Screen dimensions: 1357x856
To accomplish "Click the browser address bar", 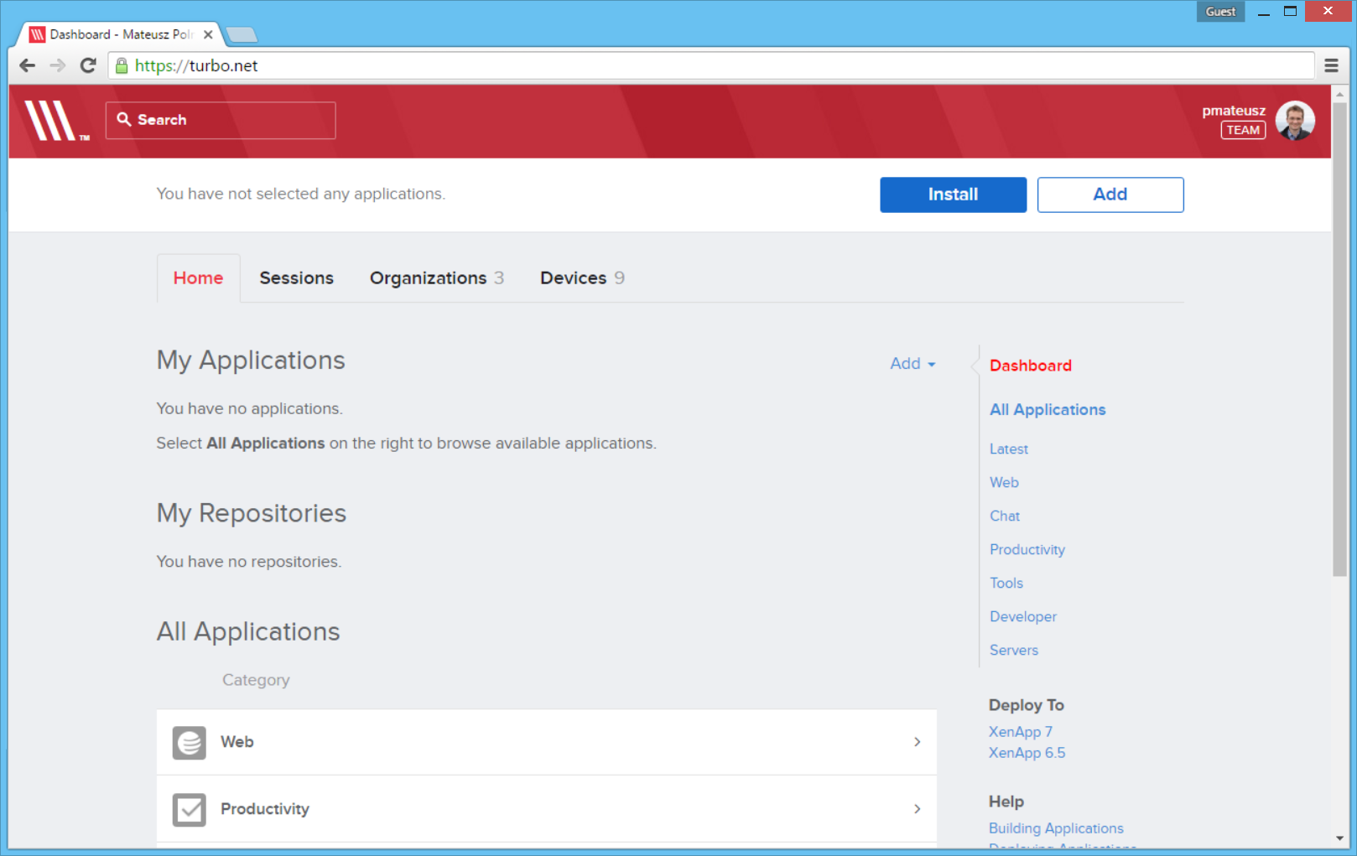I will (711, 65).
